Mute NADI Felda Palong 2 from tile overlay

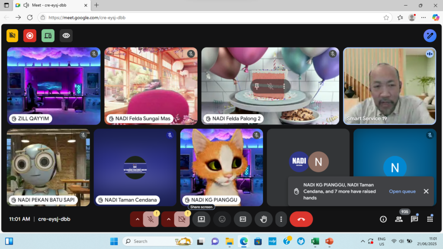click(270, 86)
